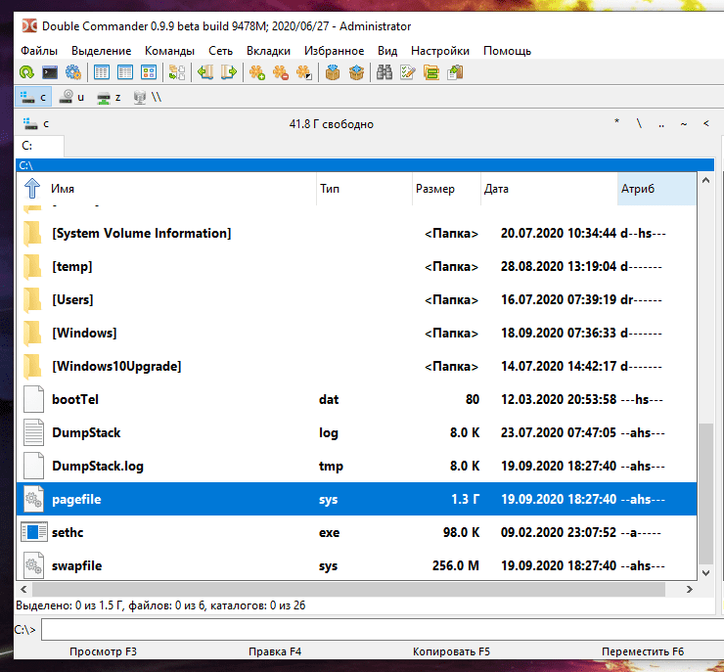The height and width of the screenshot is (672, 724).
Task: Select the swapfile sys row
Action: [356, 565]
